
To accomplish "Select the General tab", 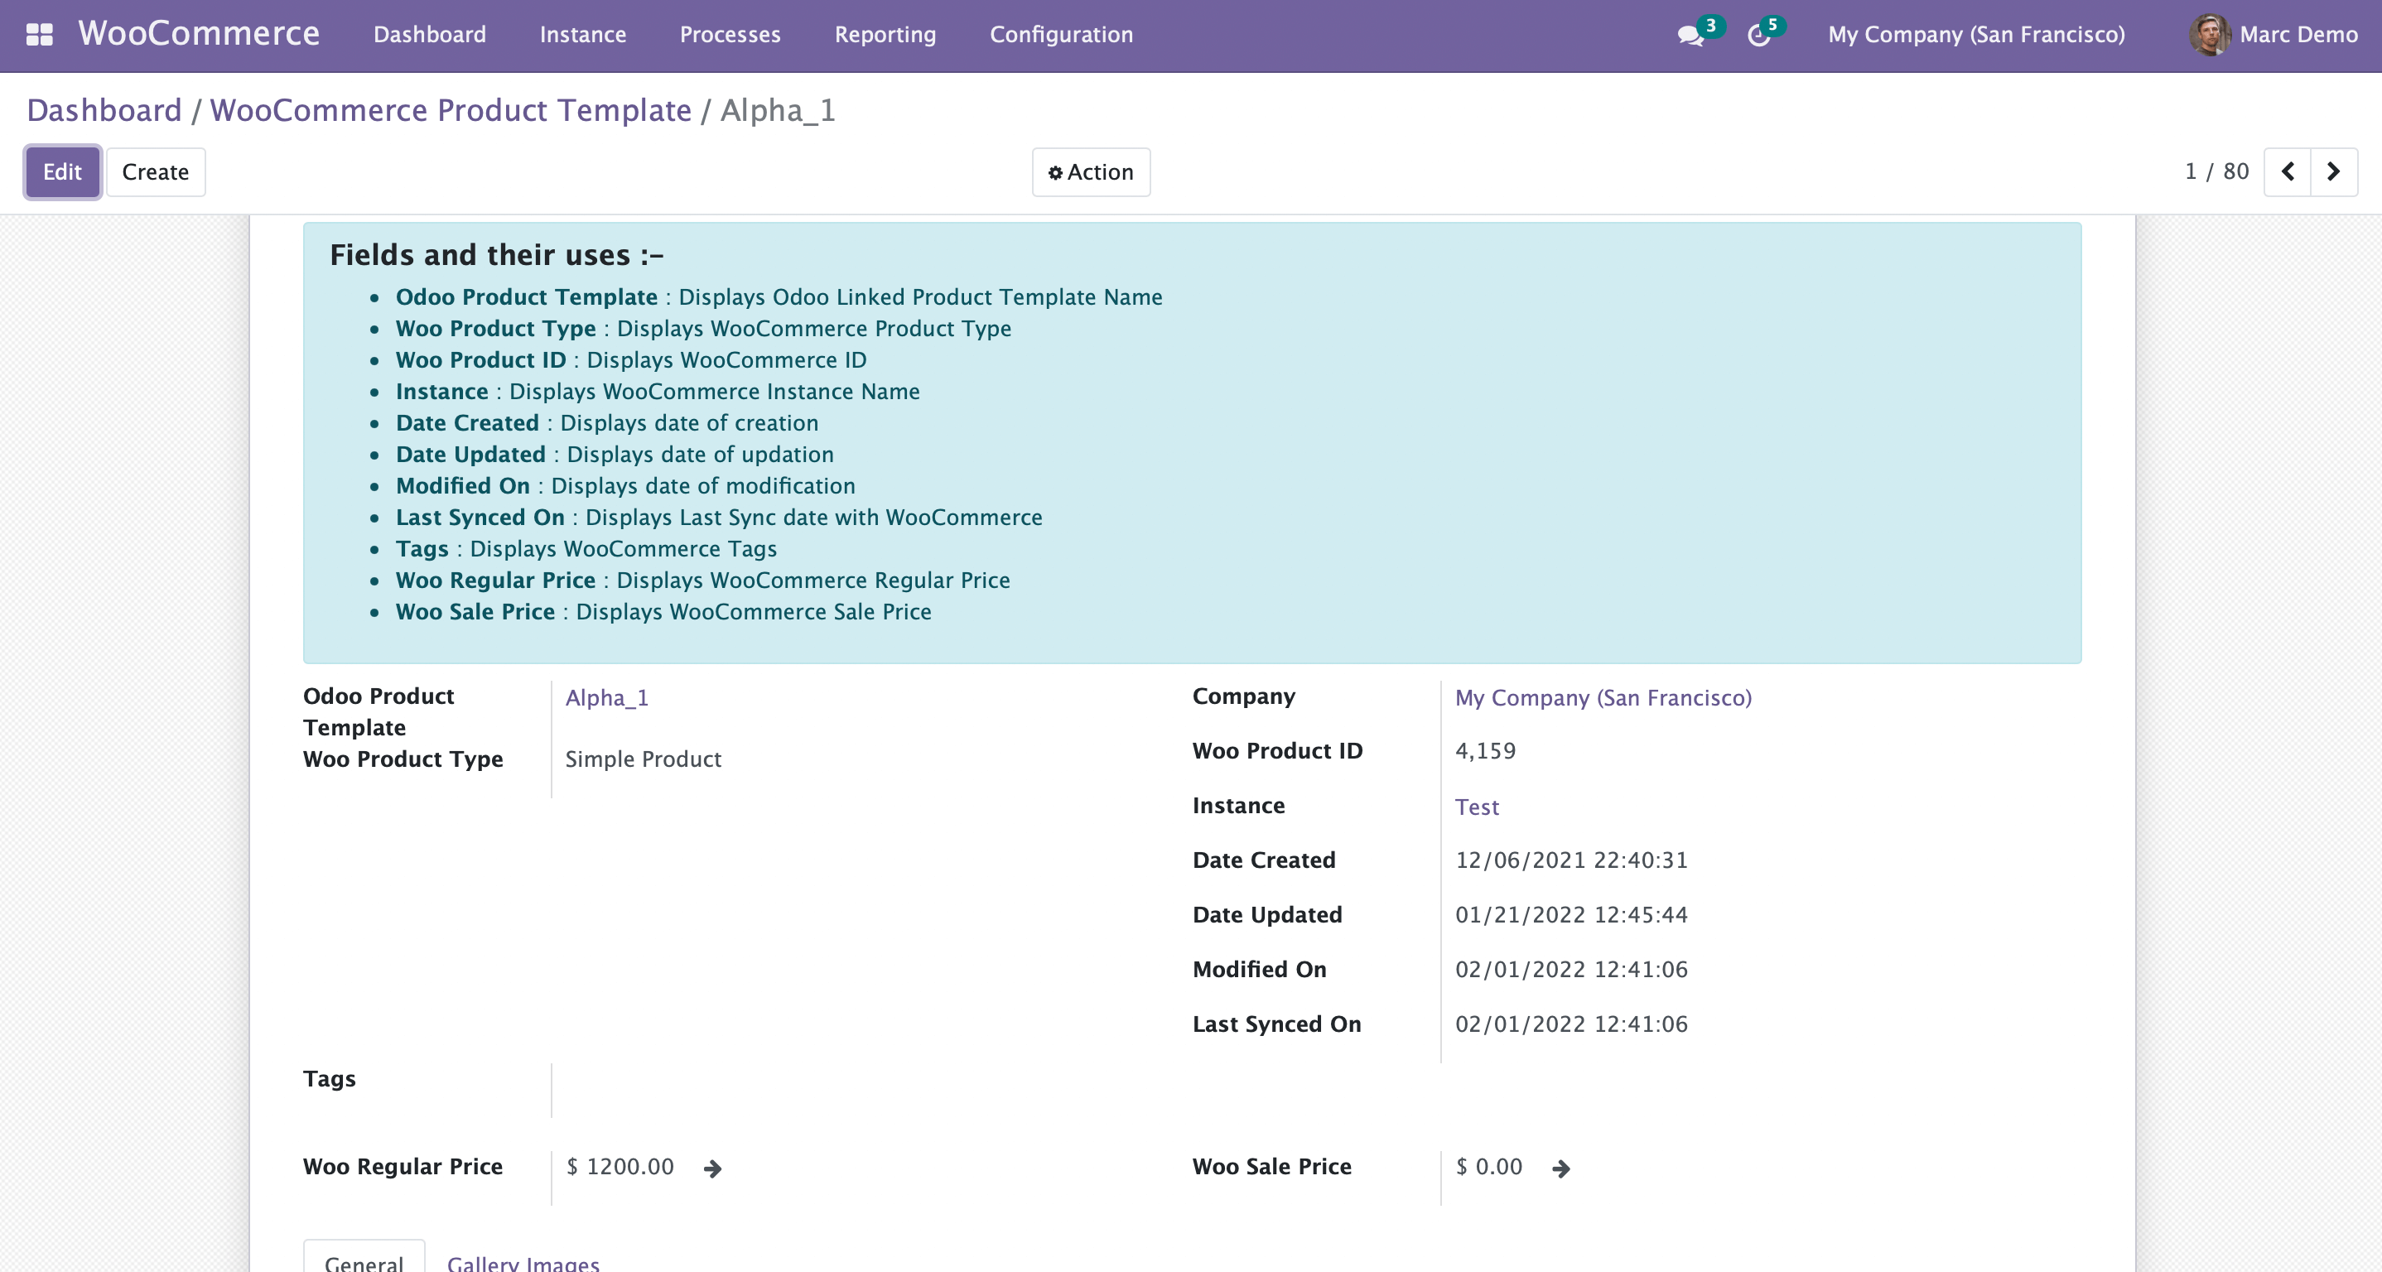I will click(364, 1263).
